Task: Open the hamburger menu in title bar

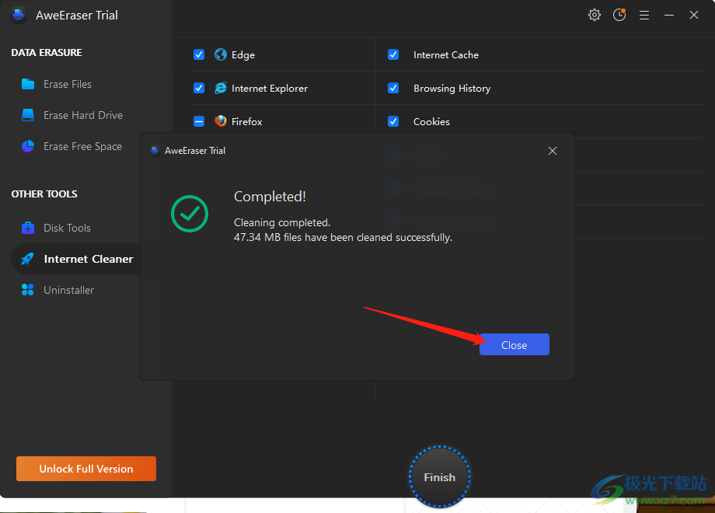Action: [x=643, y=16]
